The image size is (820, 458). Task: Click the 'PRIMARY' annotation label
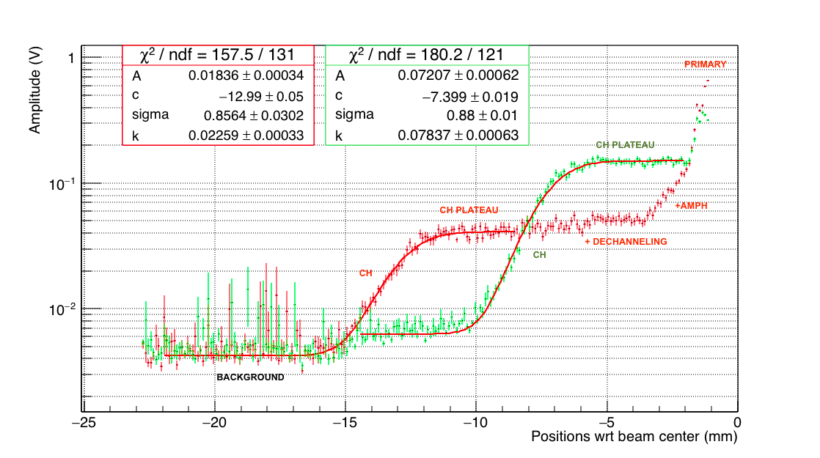tap(705, 64)
